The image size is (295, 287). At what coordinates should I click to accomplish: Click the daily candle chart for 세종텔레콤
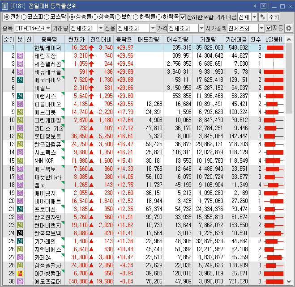[274, 64]
